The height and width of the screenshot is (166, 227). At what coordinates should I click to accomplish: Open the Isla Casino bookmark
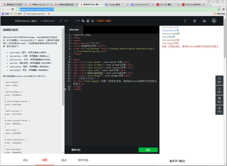35,14
